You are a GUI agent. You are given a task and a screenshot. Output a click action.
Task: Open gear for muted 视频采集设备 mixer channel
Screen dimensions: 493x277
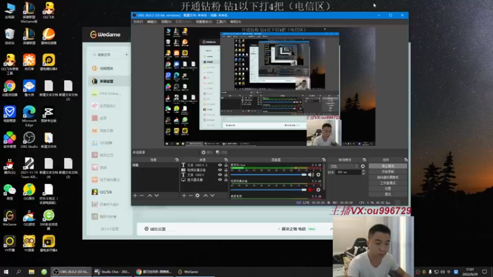point(318,190)
